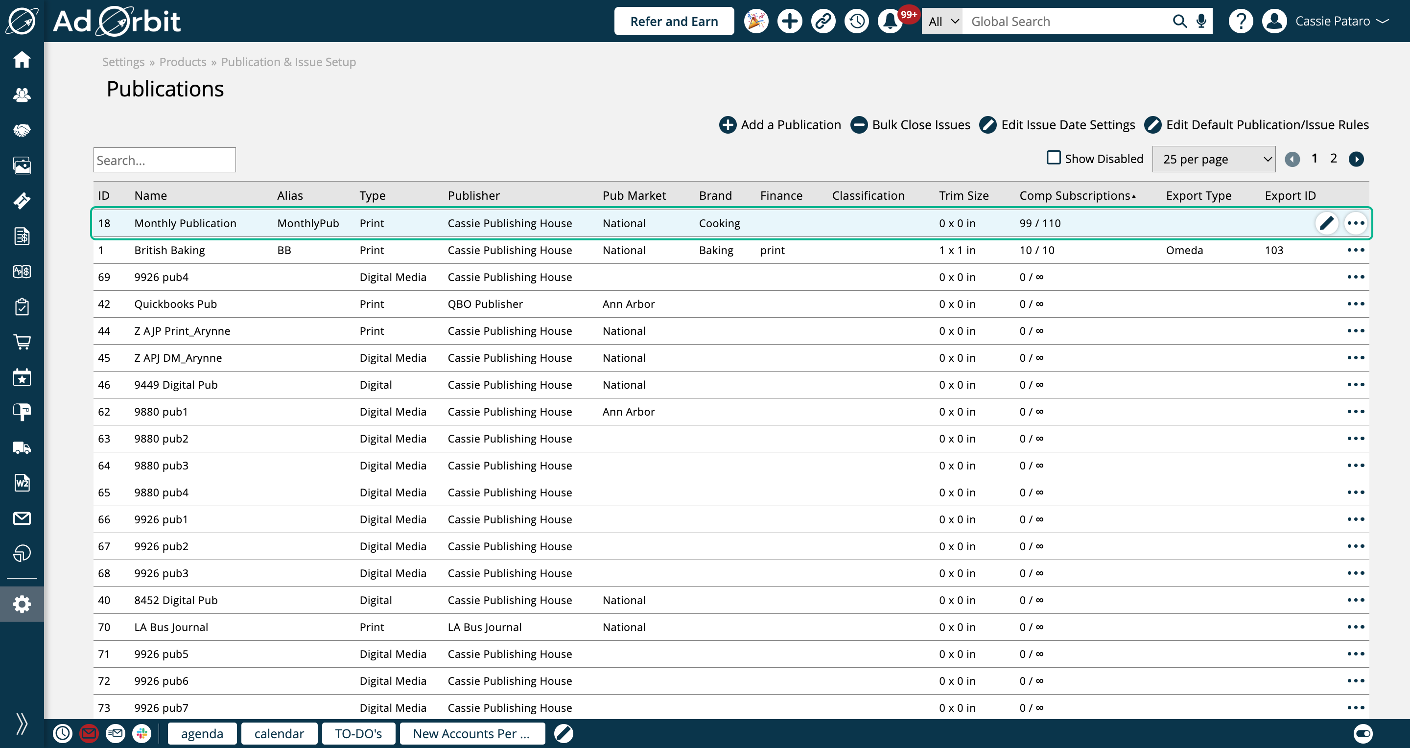
Task: Open the red mail icon in bottom bar
Action: click(x=89, y=734)
